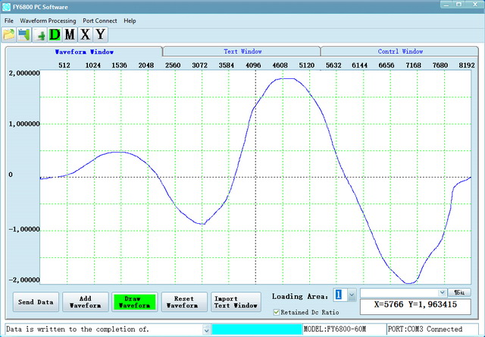Open the Help menu
This screenshot has height=337, width=485.
click(130, 20)
